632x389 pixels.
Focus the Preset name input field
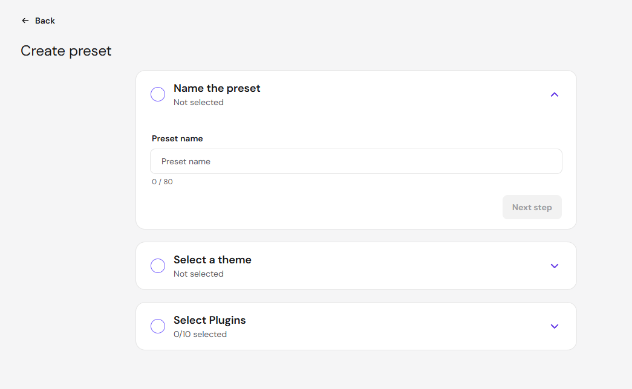356,161
